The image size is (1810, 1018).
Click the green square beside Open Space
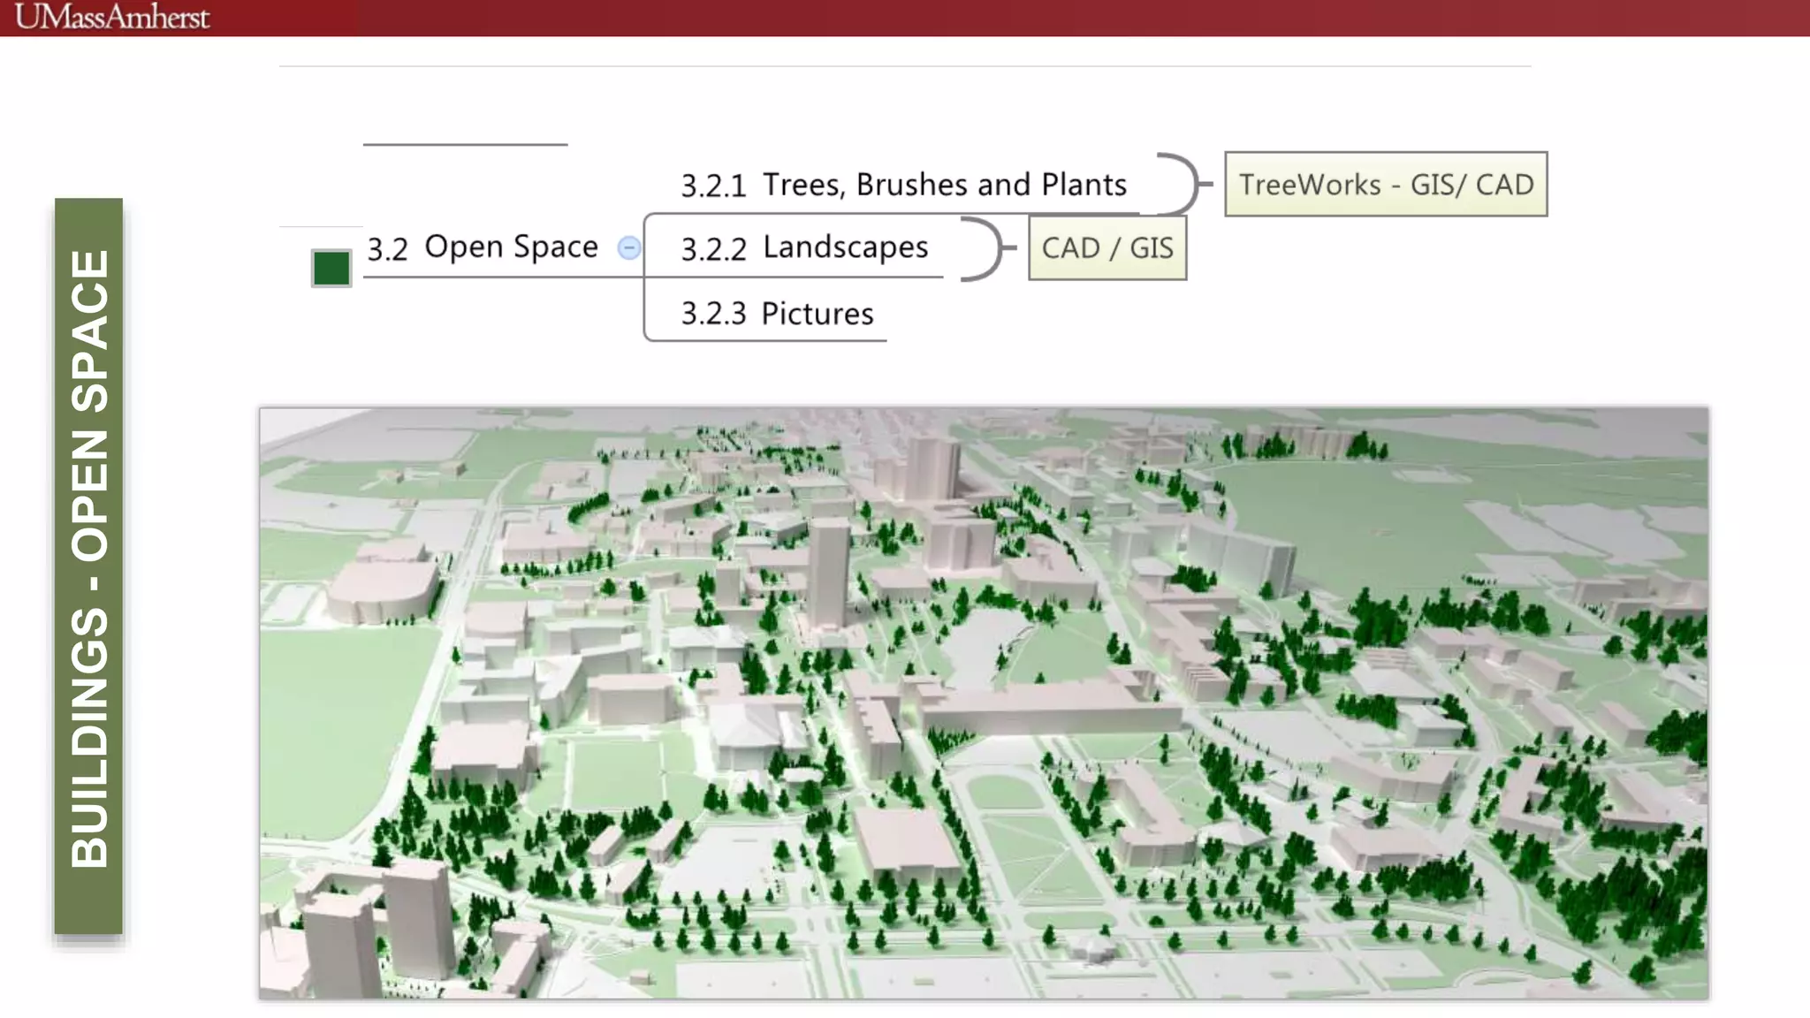pyautogui.click(x=331, y=268)
